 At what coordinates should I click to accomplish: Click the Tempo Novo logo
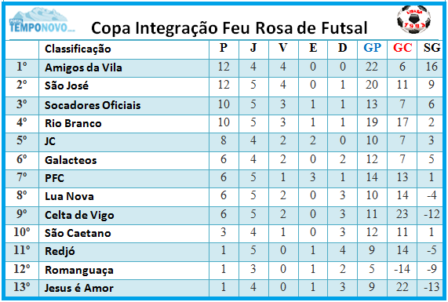[42, 20]
